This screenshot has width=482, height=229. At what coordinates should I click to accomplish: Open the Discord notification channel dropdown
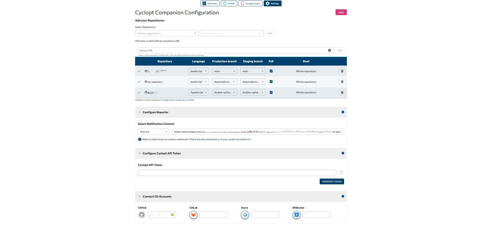point(153,132)
